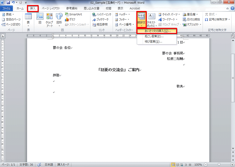Choose 結び言葉(S)... menu item
Viewport: 235px width, 167px height.
(157, 42)
